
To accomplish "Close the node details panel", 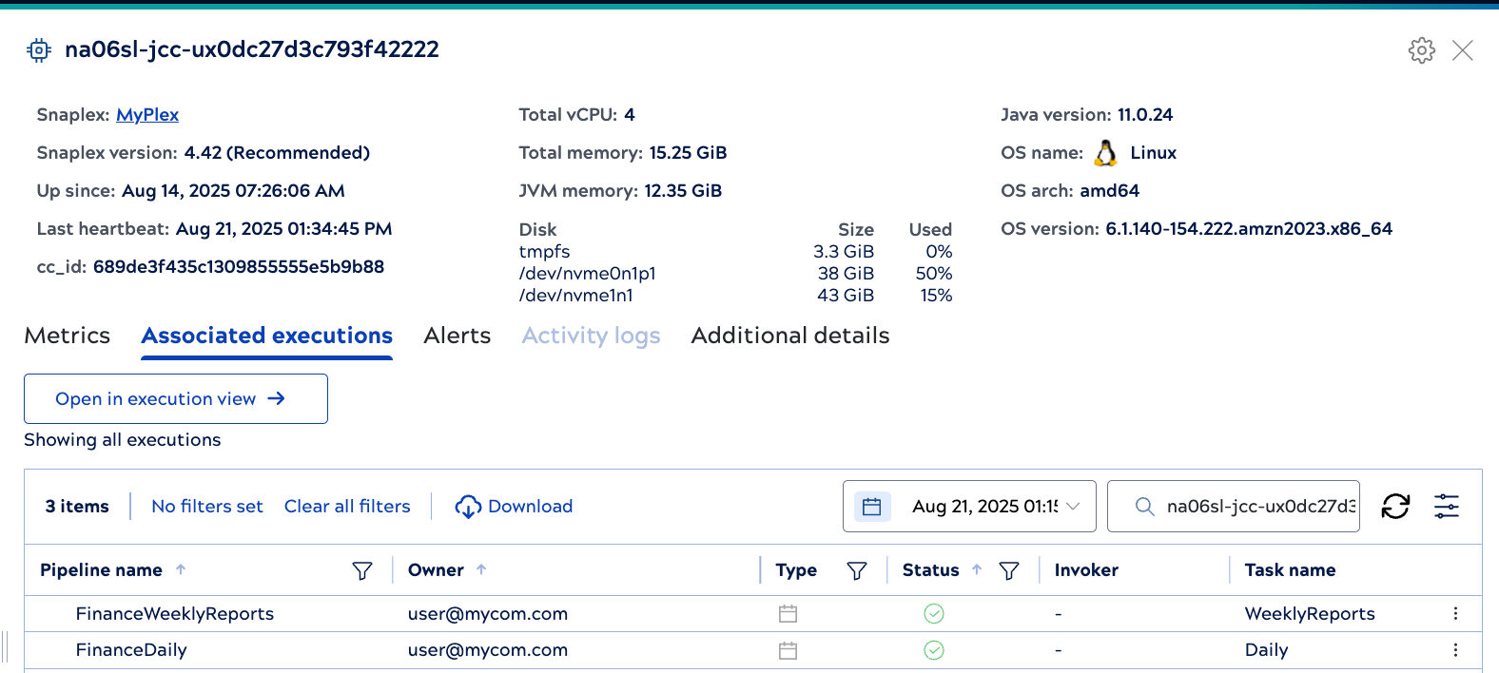I will 1463,50.
